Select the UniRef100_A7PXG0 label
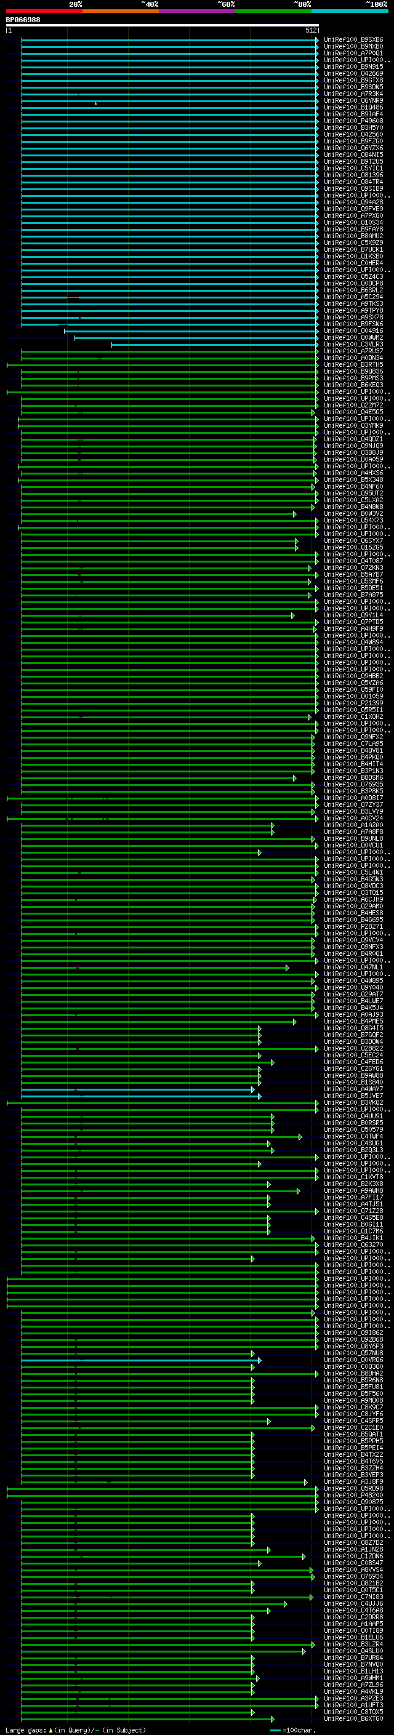The width and height of the screenshot is (394, 1735). (353, 215)
